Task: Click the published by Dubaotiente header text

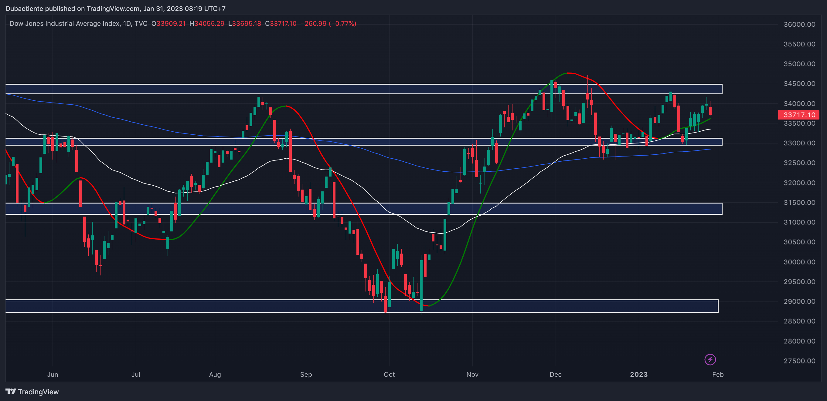Action: coord(115,9)
